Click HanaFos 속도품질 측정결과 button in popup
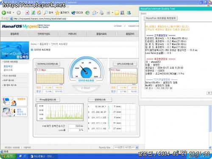Image resolution: width=212 pixels, height=159 pixels. point(161,18)
